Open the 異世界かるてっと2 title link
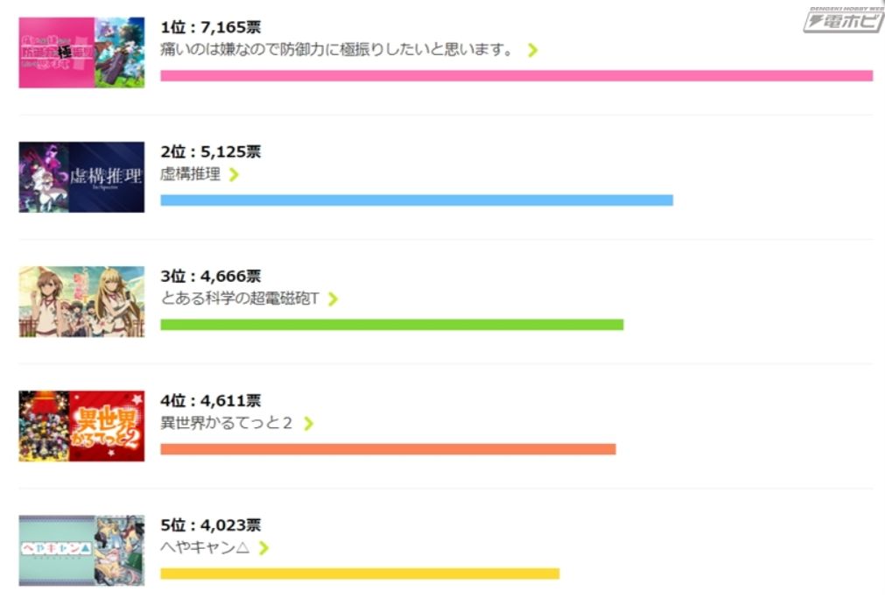Screen dimensions: 885x598 coord(226,424)
